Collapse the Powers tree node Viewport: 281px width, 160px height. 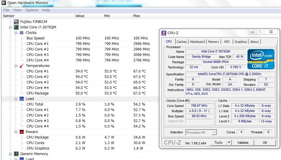click(x=16, y=132)
